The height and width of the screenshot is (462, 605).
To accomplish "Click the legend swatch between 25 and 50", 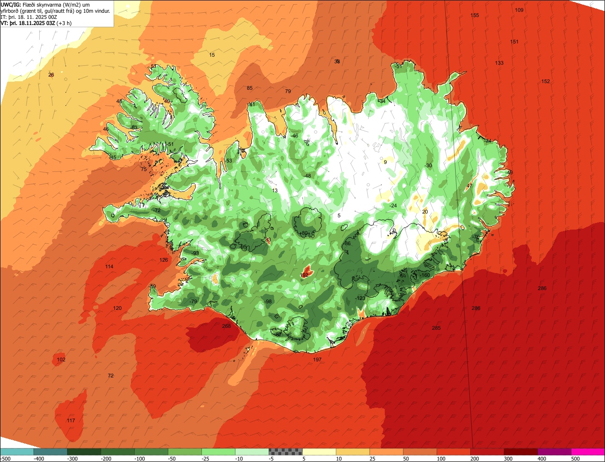I will tap(386, 451).
